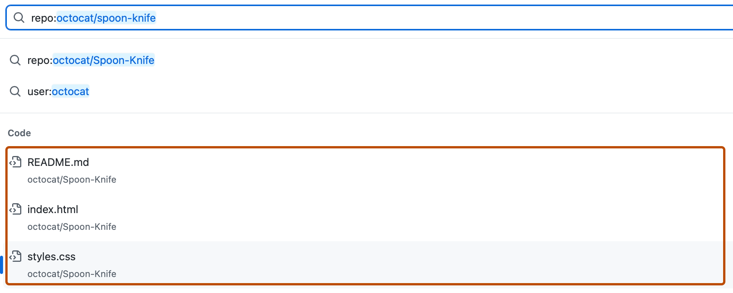Viewport: 733px width, 293px height.
Task: Click the highlighted octocat token in user:octocat
Action: point(70,91)
